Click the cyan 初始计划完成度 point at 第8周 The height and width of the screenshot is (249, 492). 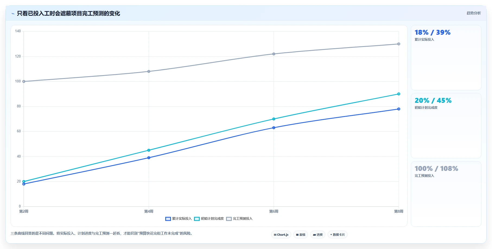pyautogui.click(x=399, y=94)
